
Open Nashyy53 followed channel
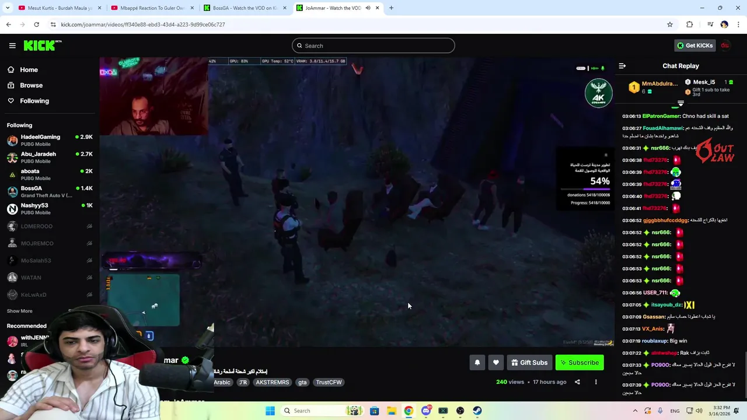click(x=50, y=209)
